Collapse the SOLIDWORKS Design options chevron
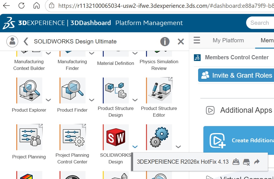The width and height of the screenshot is (274, 179). [135, 147]
